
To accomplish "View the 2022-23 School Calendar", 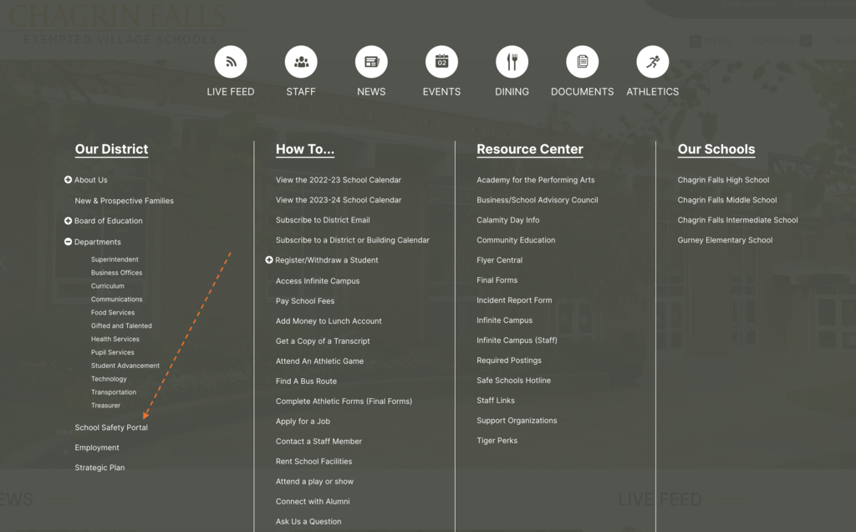I will point(338,180).
